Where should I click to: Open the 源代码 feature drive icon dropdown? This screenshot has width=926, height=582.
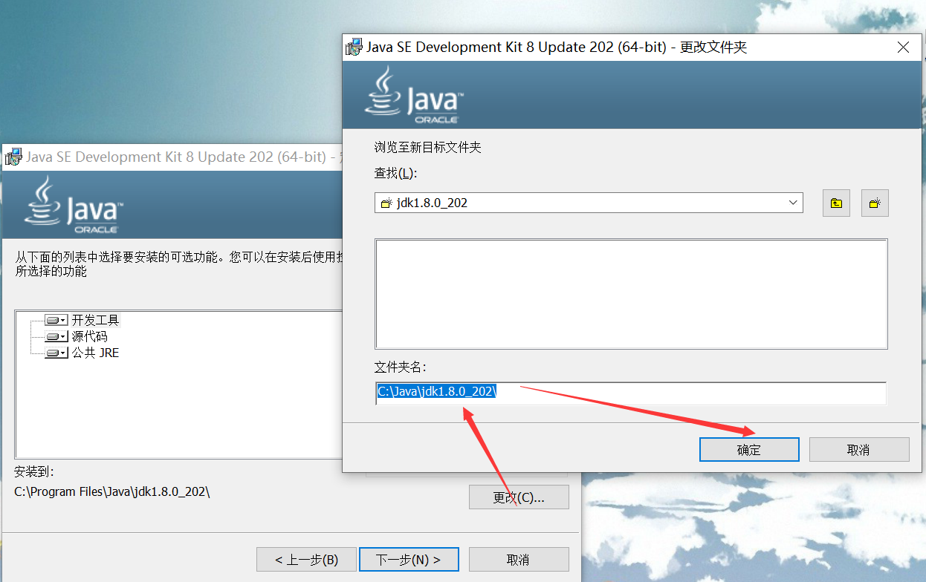point(56,336)
